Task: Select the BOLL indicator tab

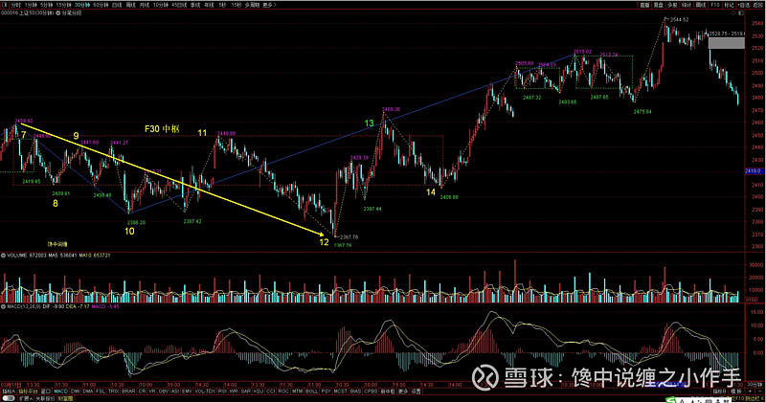Action: (312, 392)
